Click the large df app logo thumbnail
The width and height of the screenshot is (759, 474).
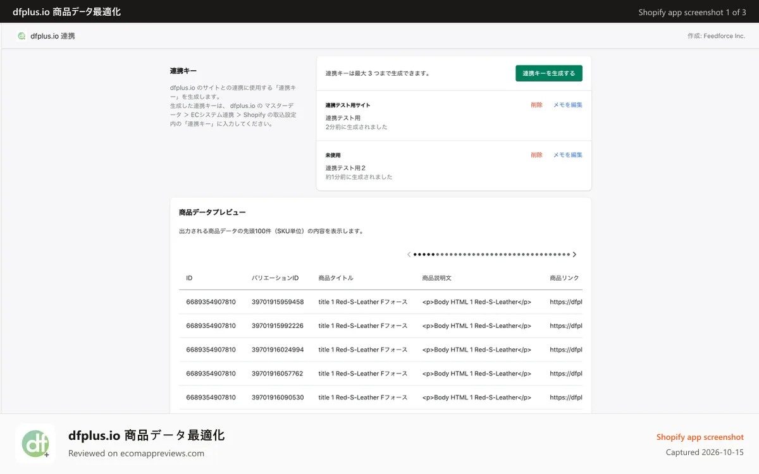[x=35, y=443]
